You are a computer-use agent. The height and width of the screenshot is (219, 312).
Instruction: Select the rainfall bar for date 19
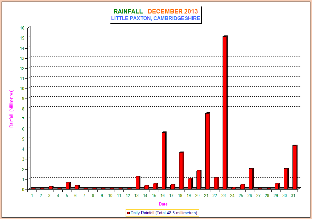[190, 184]
